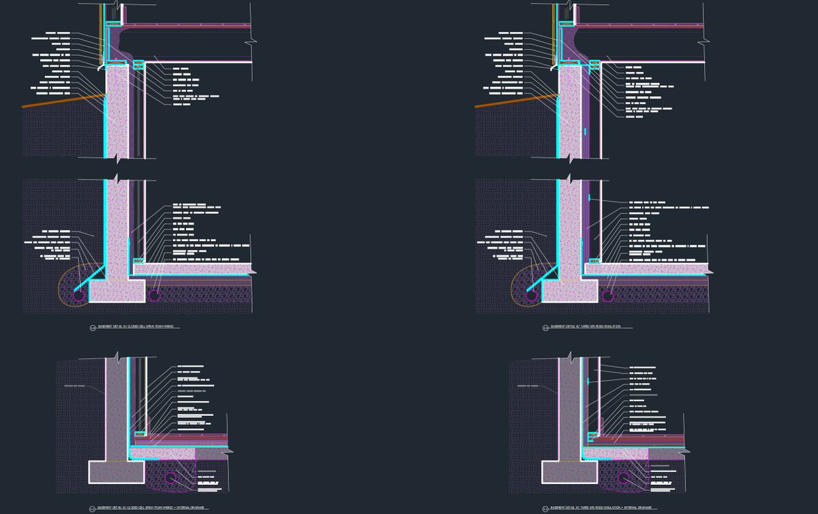Select the bottom-left internal drainage detail bubble

(x=91, y=507)
